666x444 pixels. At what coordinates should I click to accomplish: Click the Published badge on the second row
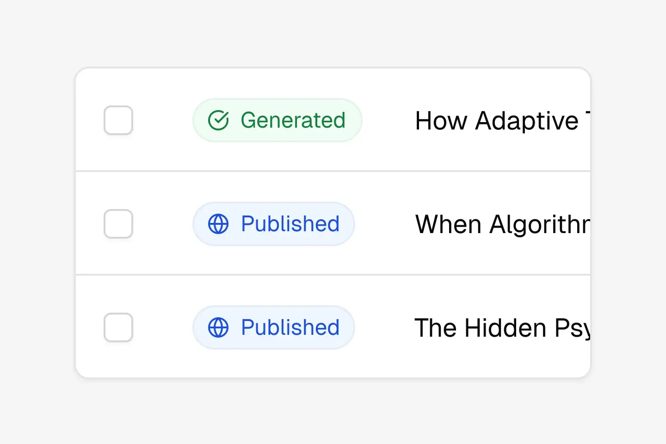coord(273,224)
